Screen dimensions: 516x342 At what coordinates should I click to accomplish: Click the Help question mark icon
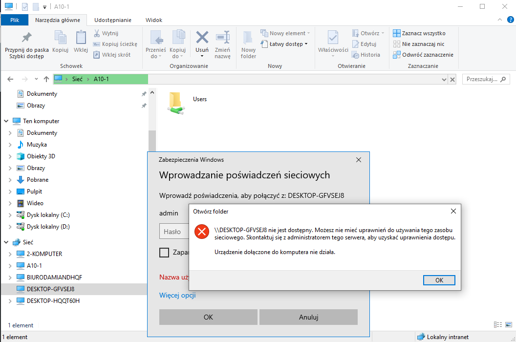511,20
